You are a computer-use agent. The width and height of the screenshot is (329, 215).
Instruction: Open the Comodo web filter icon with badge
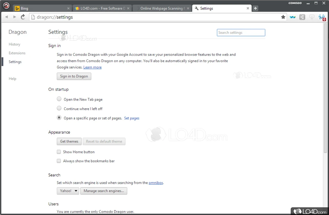(x=322, y=17)
